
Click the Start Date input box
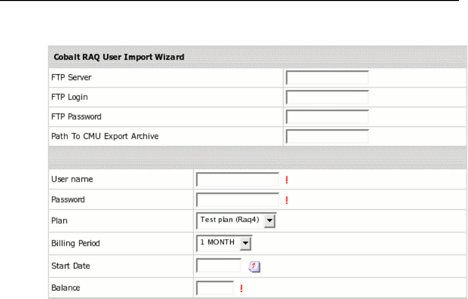tap(219, 266)
